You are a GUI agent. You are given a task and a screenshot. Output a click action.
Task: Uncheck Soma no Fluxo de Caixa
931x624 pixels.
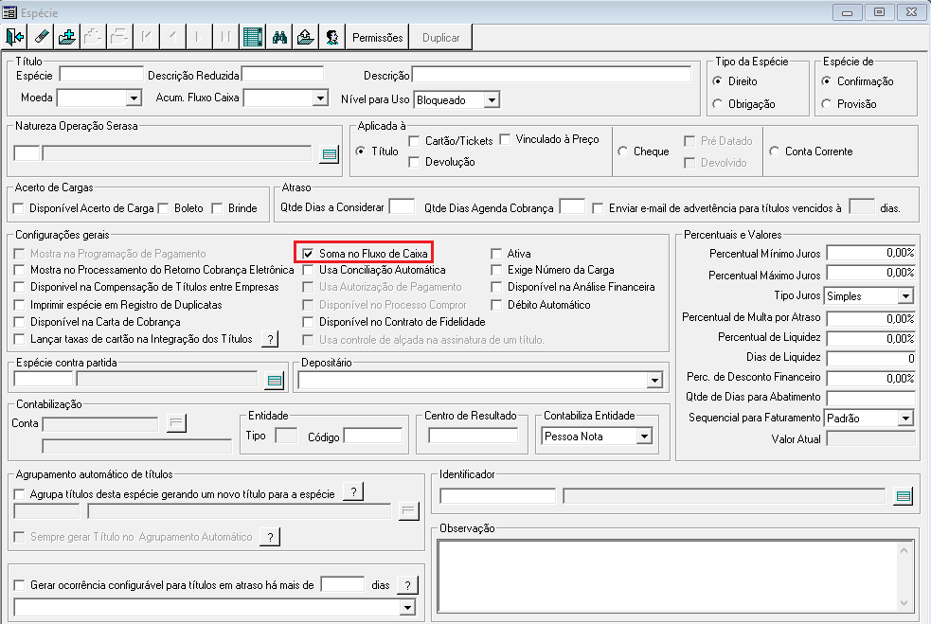308,254
